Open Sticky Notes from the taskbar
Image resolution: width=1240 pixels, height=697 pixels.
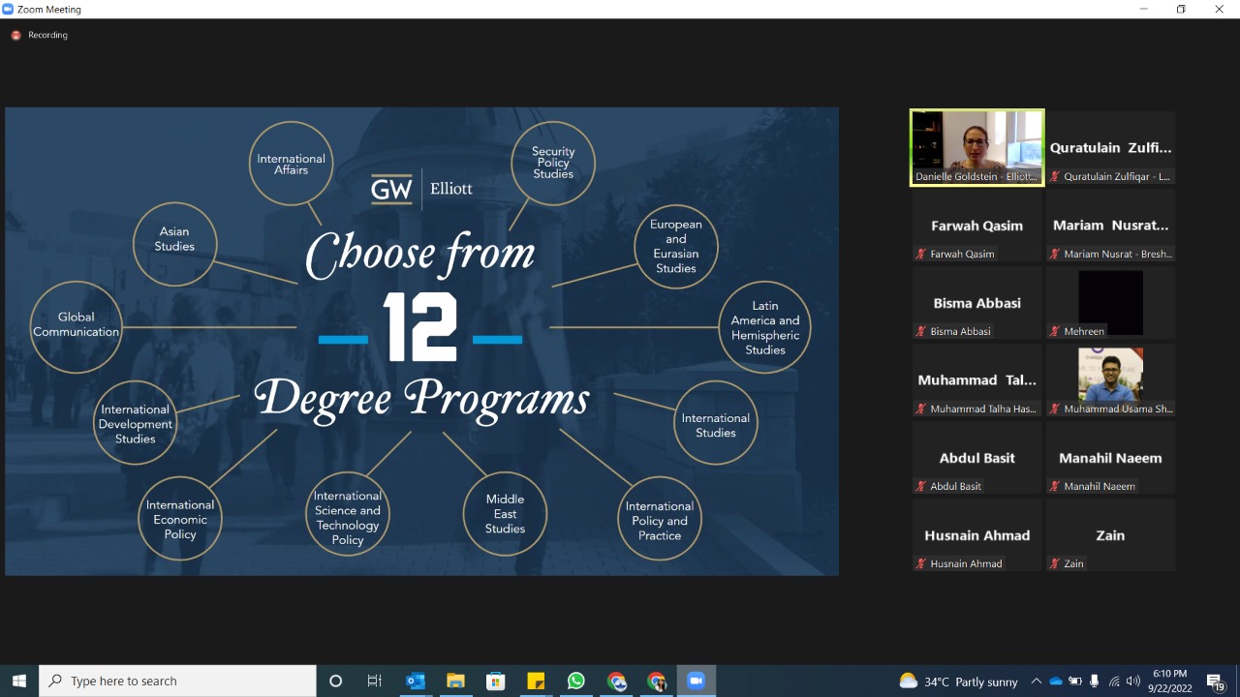click(x=536, y=682)
